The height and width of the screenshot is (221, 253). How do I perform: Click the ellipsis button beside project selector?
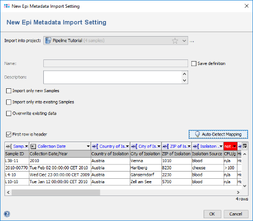click(x=192, y=41)
